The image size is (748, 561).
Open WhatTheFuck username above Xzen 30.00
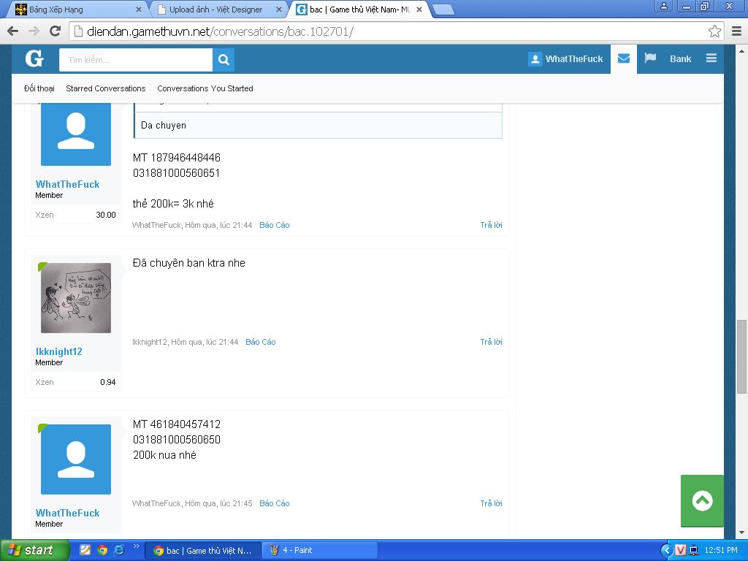(x=67, y=184)
